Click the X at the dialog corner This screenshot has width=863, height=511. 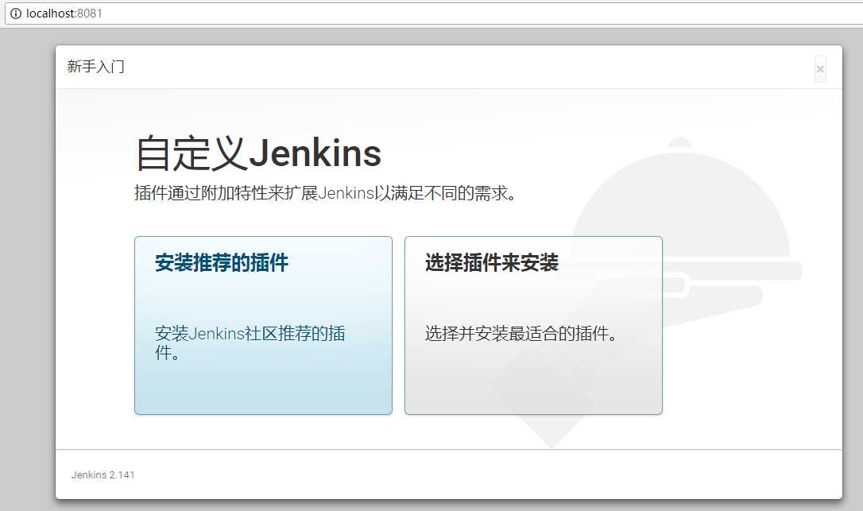(x=819, y=69)
